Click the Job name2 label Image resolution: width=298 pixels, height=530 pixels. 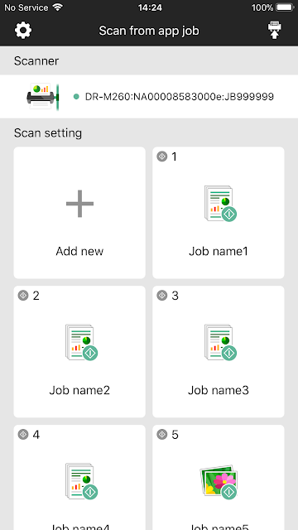pyautogui.click(x=79, y=390)
